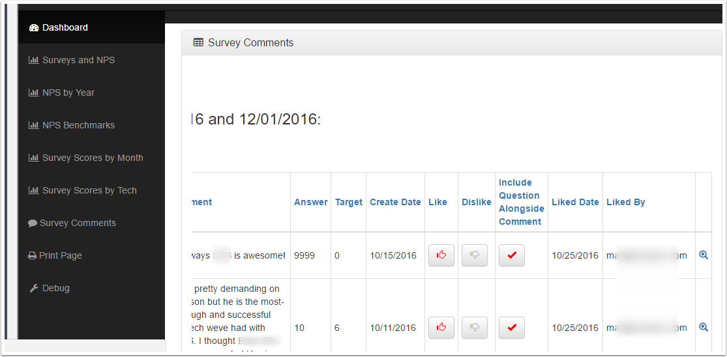The height and width of the screenshot is (357, 727).
Task: Toggle include-question checkmark for 10/15/2016 row
Action: click(x=512, y=255)
